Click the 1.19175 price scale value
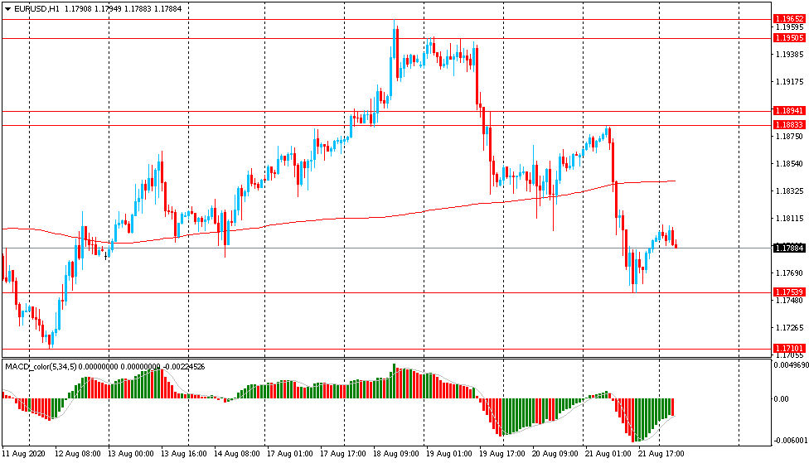809x463 pixels. tap(790, 81)
